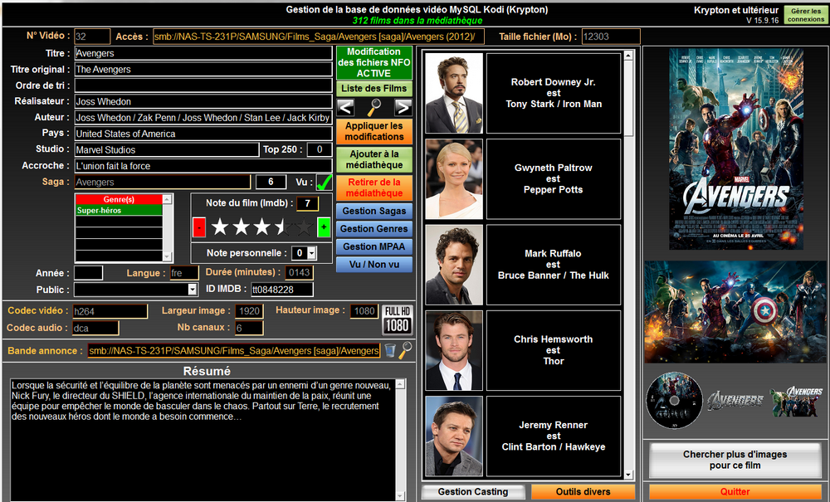This screenshot has width=830, height=502.
Task: Click Retirer de la médiathèque
Action: (374, 188)
